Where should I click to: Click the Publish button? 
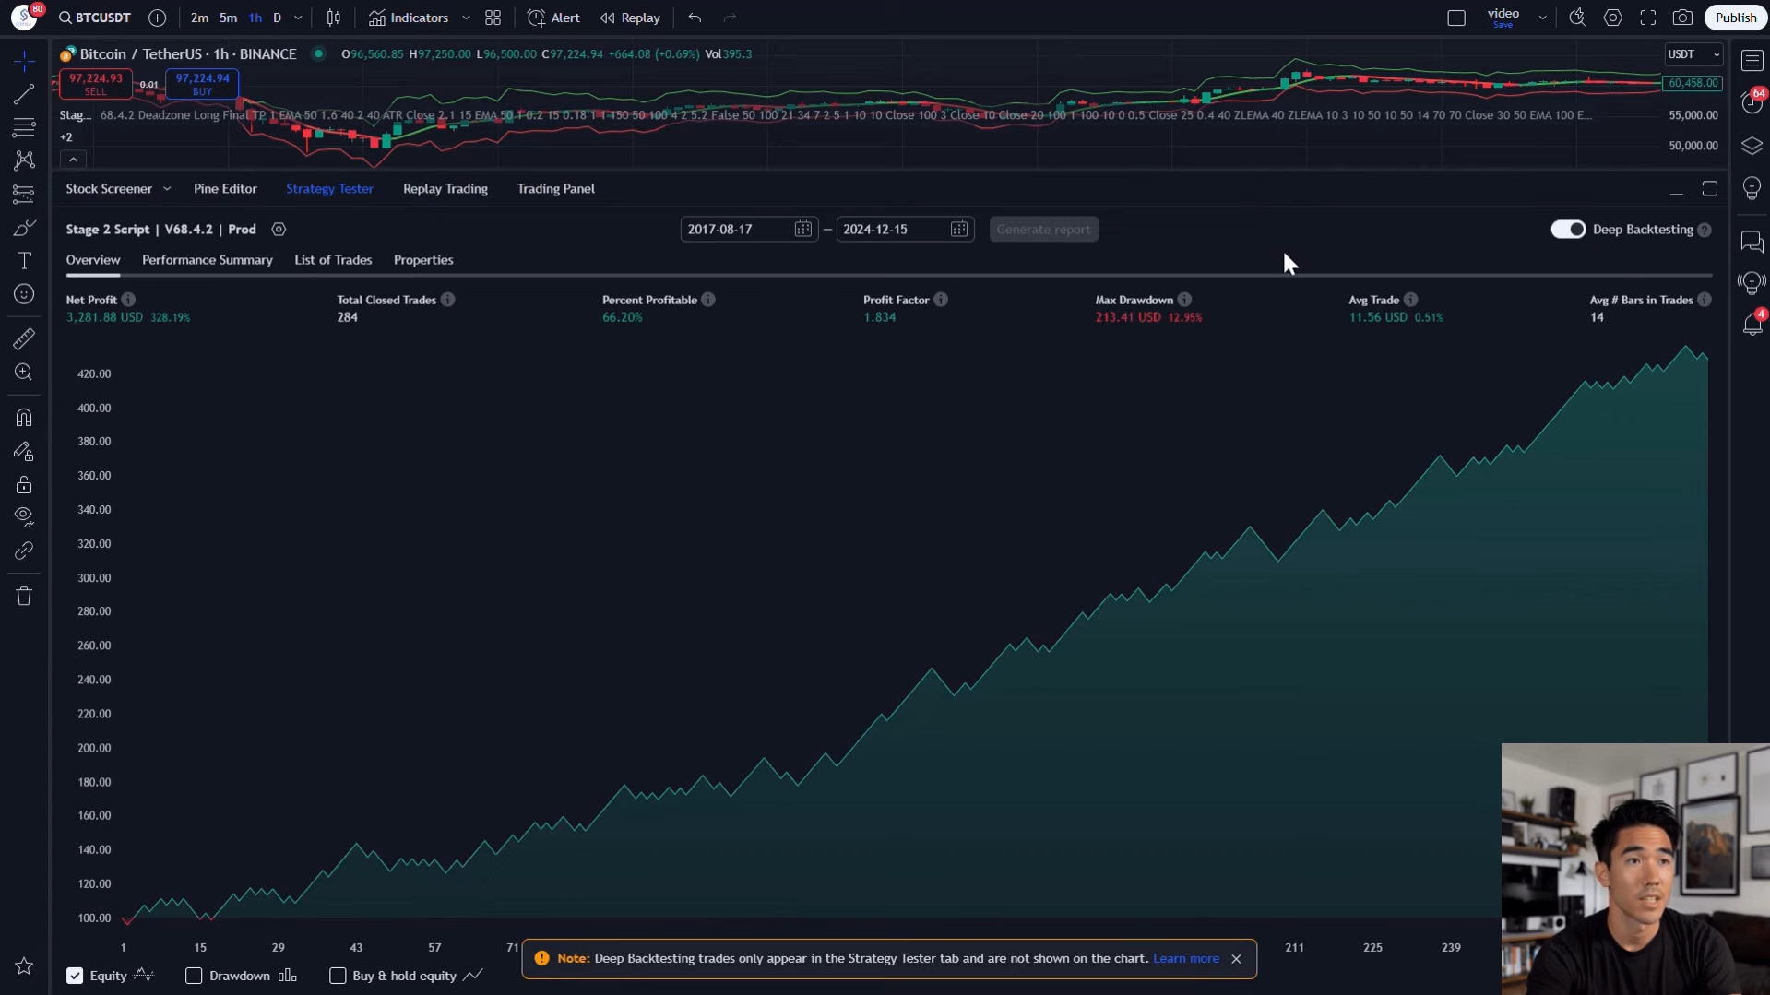pyautogui.click(x=1735, y=18)
